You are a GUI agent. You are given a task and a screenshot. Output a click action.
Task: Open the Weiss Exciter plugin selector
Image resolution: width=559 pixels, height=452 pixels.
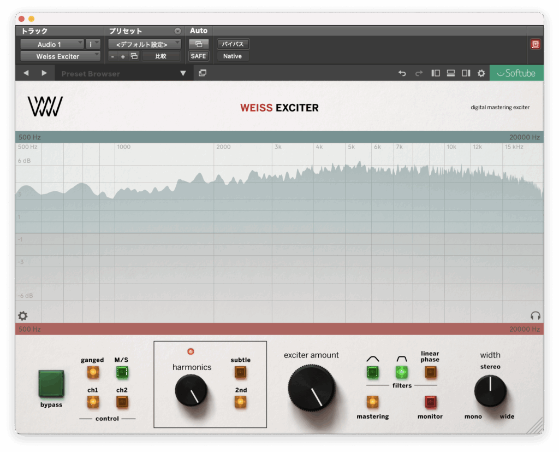(60, 56)
